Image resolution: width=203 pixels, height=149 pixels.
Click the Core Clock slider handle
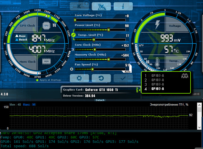click(95, 49)
